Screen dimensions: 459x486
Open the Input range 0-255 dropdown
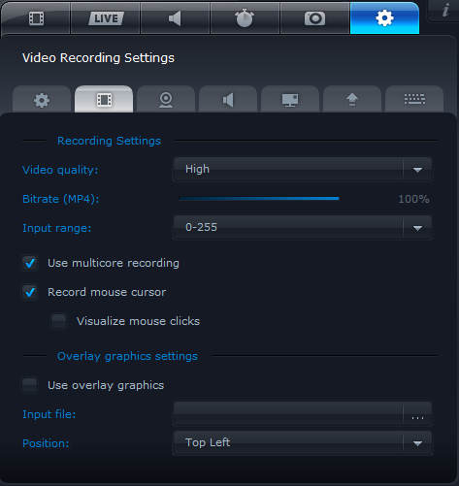(x=303, y=228)
